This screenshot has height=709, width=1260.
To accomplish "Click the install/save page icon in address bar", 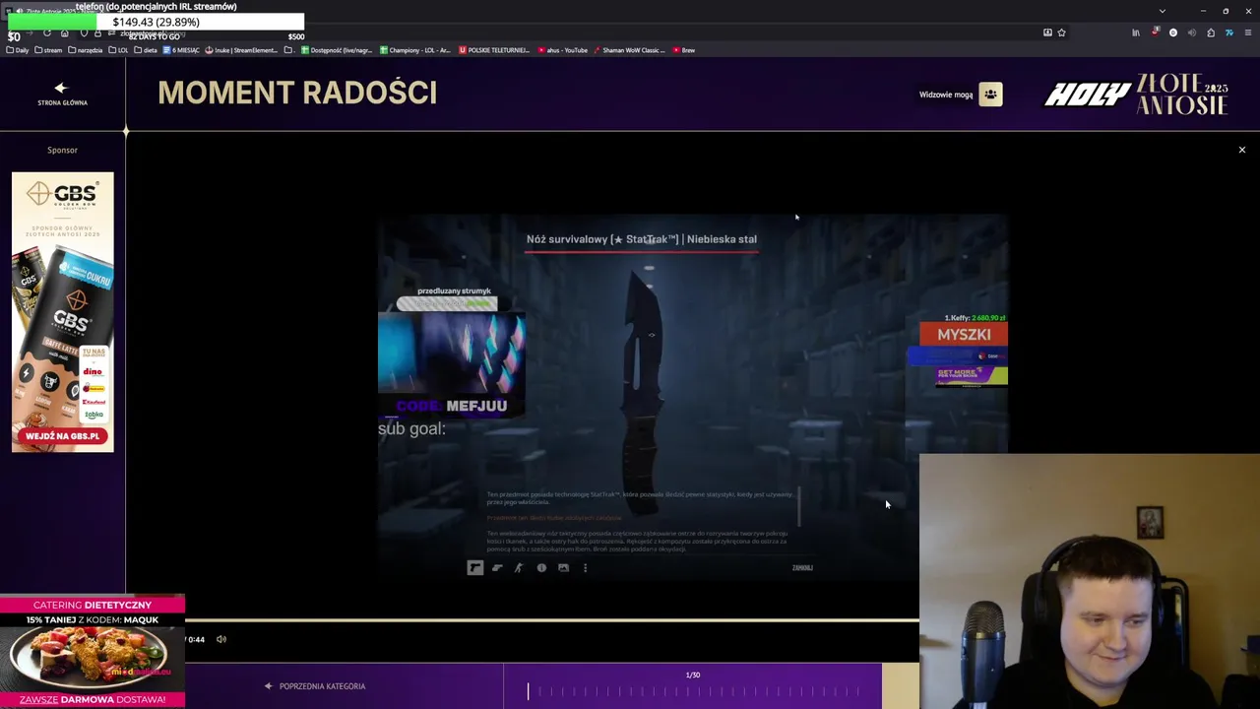I will 1047,32.
